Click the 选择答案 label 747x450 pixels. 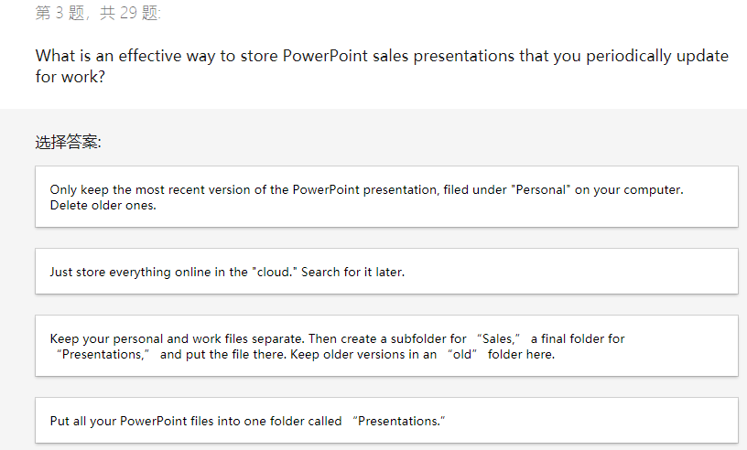point(69,142)
